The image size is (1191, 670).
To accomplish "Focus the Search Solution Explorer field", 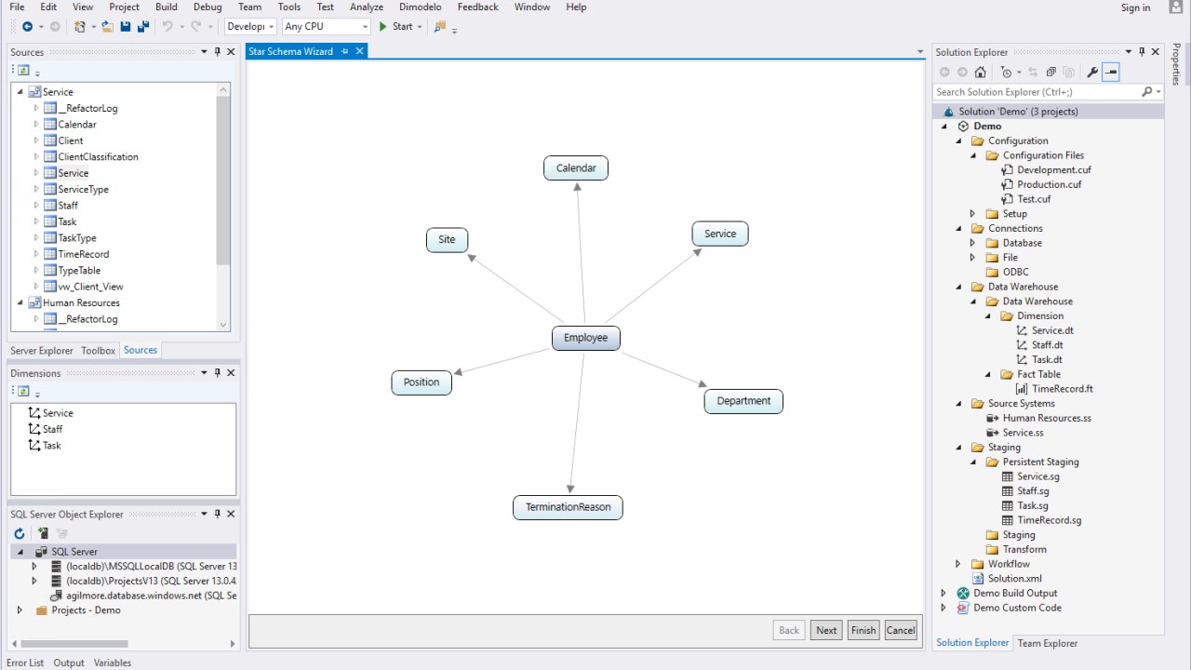I will [x=1037, y=92].
